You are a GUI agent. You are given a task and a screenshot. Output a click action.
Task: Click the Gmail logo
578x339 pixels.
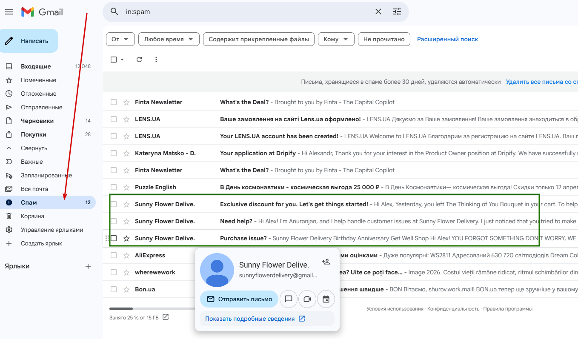click(x=42, y=12)
